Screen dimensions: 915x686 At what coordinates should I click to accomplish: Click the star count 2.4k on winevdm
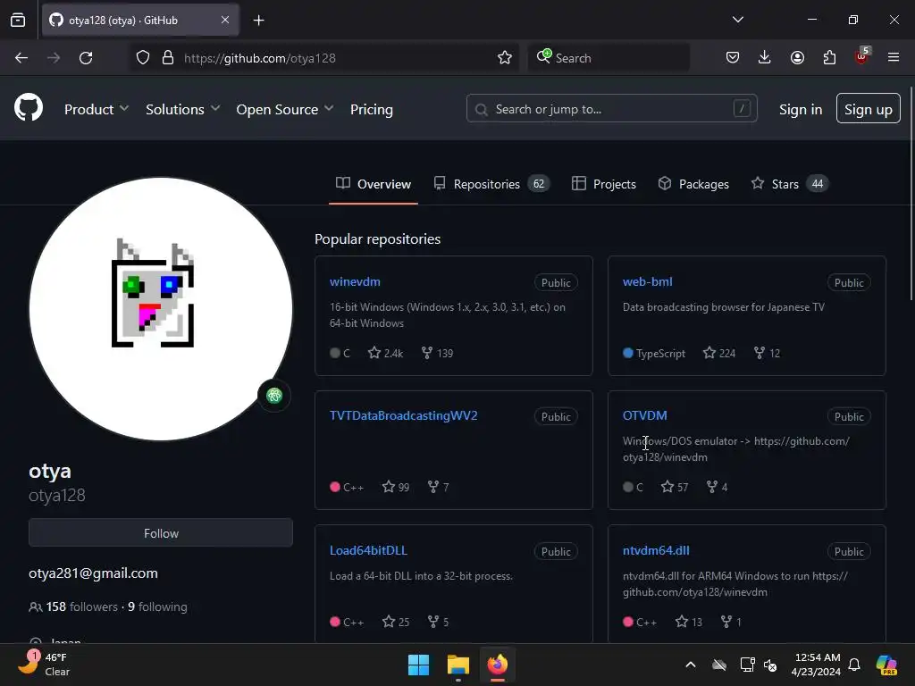(385, 353)
